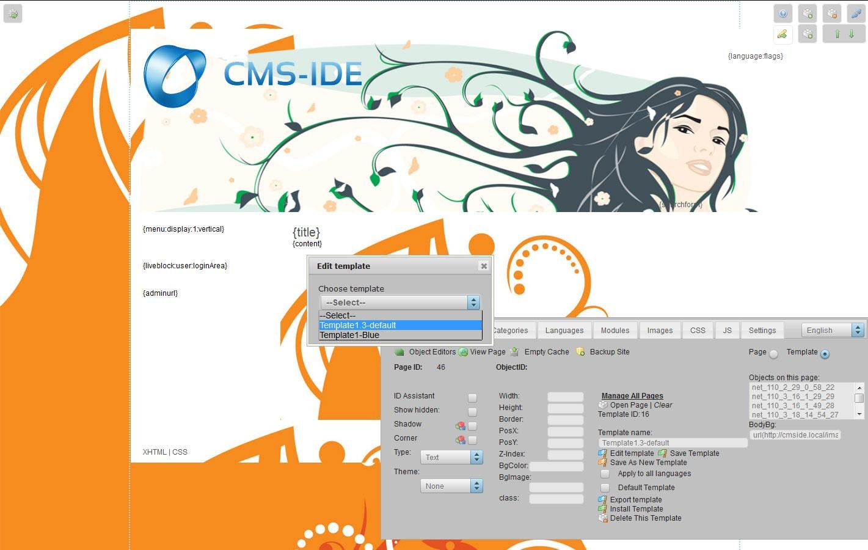
Task: Click the Manage All Pages link
Action: pyautogui.click(x=632, y=395)
